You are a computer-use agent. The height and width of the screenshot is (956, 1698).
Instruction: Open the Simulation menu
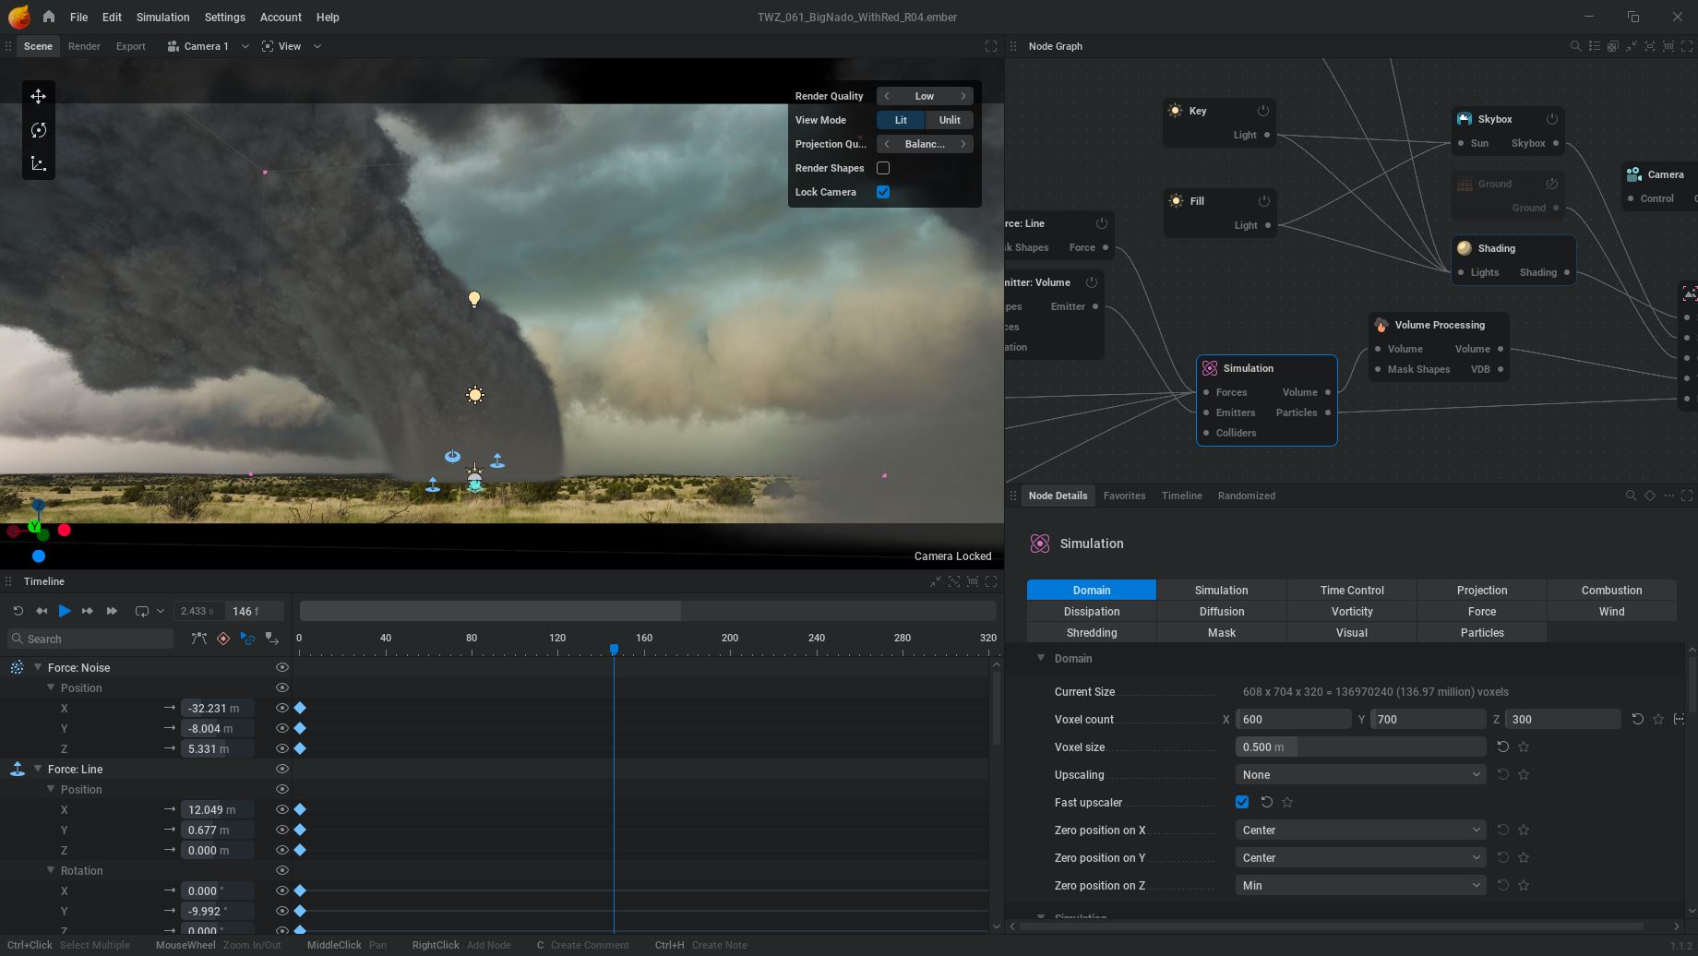pos(162,17)
